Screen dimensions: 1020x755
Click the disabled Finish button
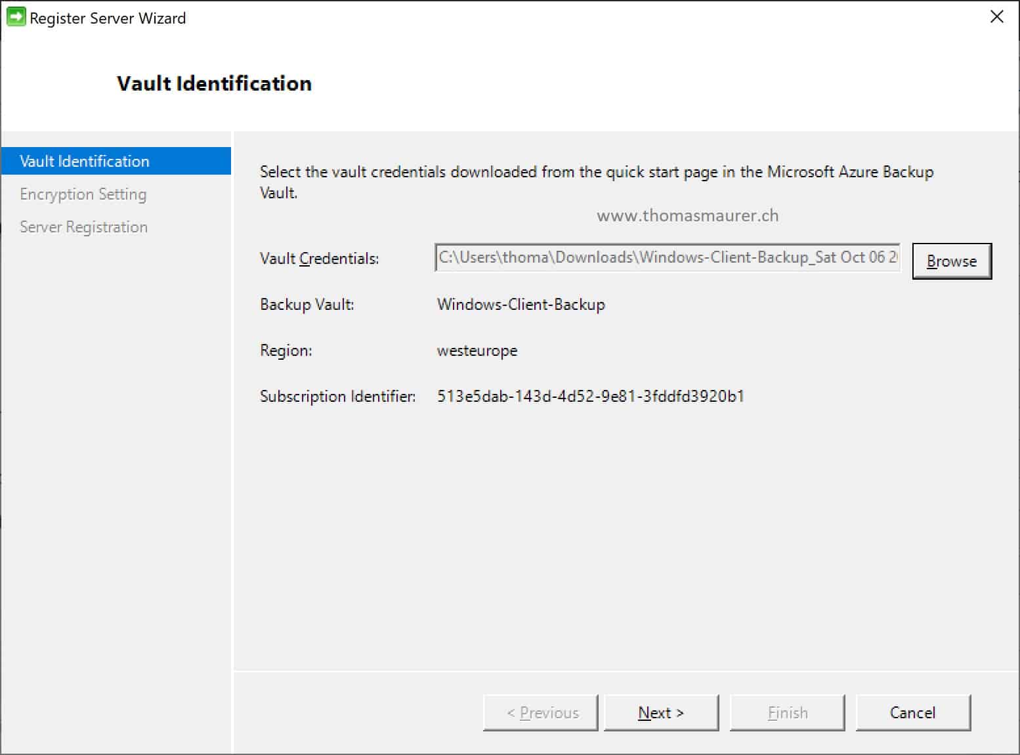787,712
